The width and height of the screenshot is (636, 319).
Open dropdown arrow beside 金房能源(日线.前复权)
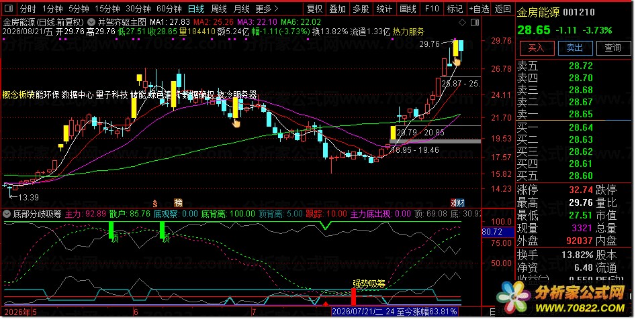click(91, 22)
